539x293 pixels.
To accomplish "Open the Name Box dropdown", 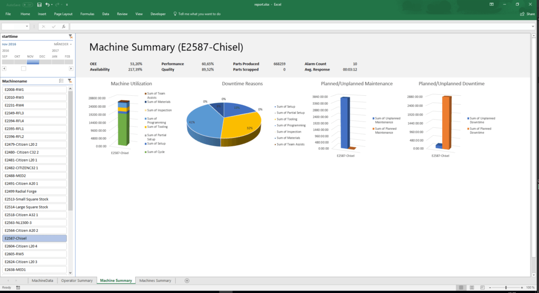I will pyautogui.click(x=27, y=26).
